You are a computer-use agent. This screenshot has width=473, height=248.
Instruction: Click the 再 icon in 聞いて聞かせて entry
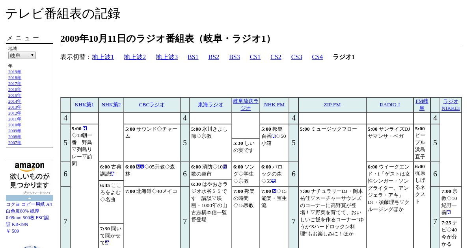coord(108,243)
